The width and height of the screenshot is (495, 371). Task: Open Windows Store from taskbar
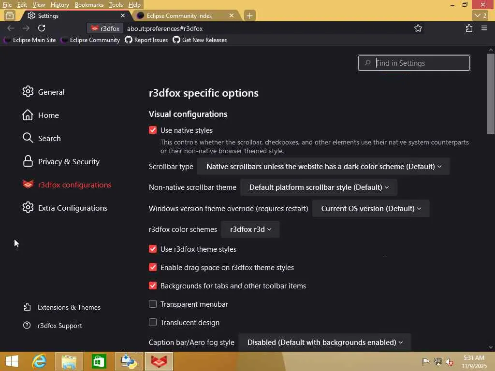[x=99, y=361]
